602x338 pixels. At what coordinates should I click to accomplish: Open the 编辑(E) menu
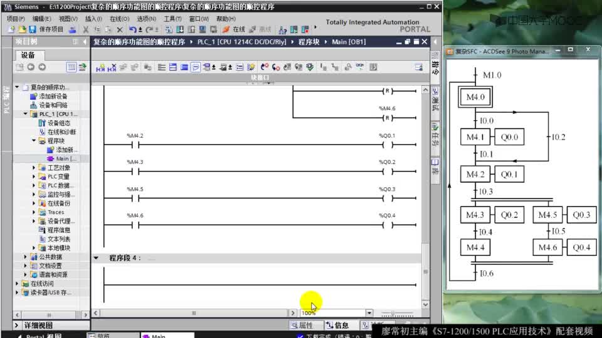point(41,18)
